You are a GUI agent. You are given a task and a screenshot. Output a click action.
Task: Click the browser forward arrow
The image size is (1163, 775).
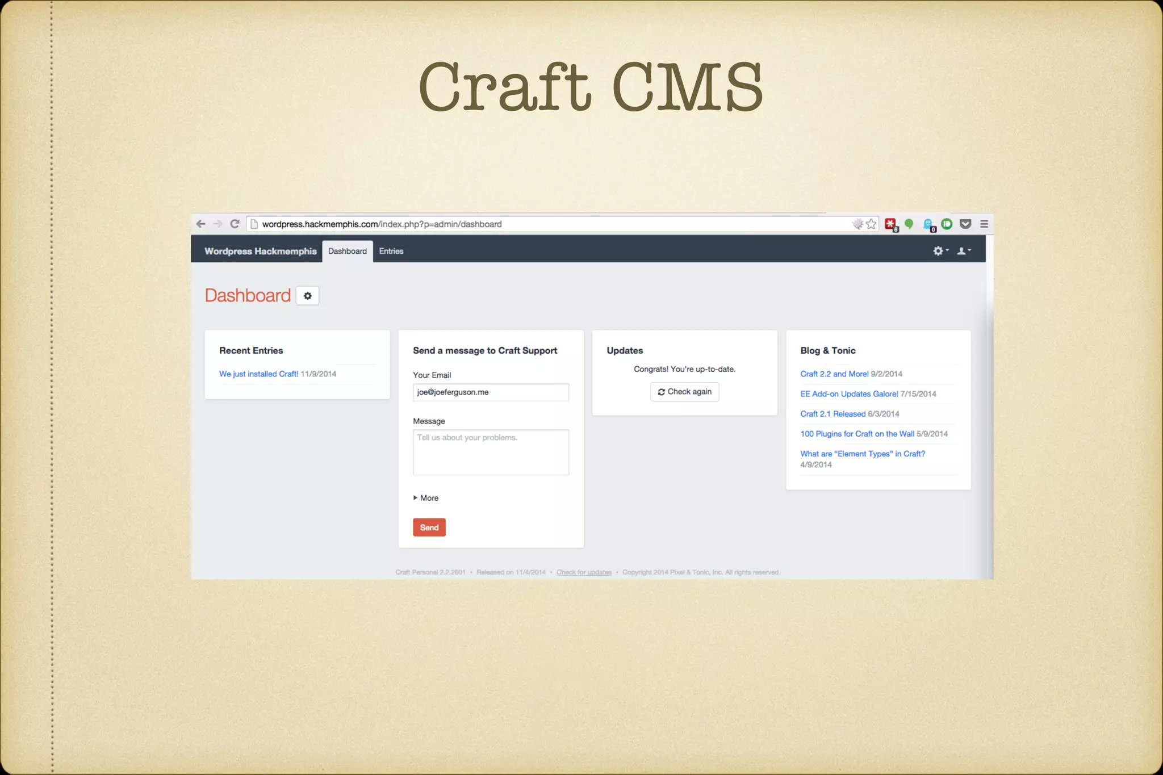point(217,224)
